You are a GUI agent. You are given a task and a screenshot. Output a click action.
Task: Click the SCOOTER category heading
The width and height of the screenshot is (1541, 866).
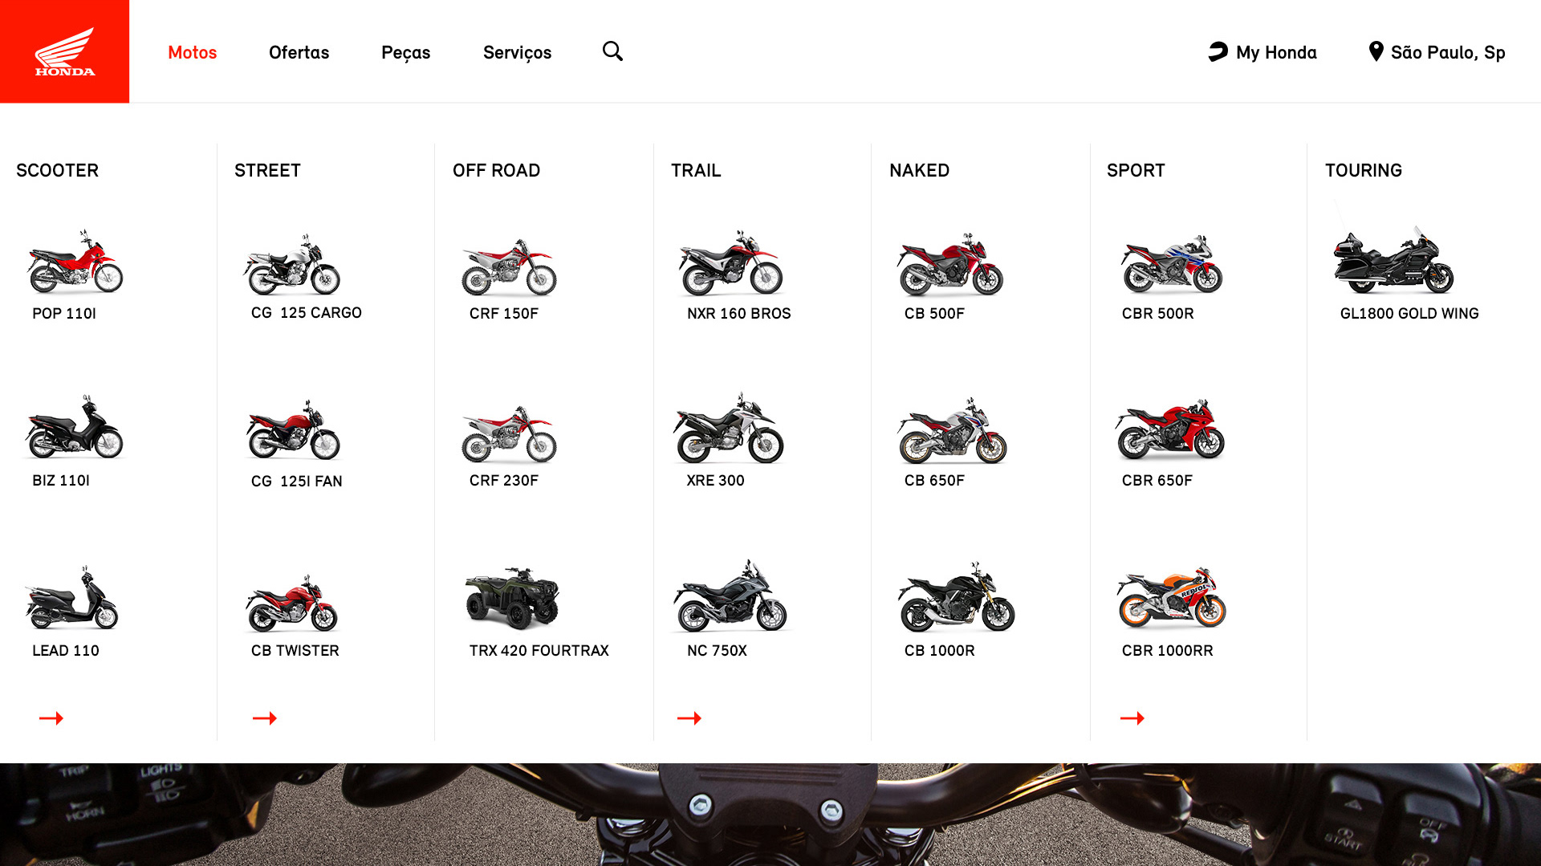58,171
